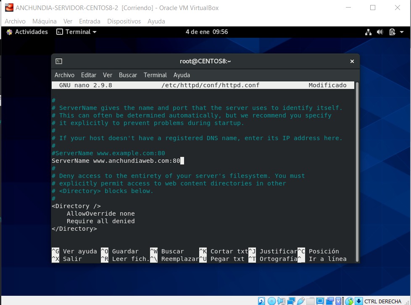The image size is (411, 305).
Task: Click the </Directory> closing line
Action: point(74,229)
